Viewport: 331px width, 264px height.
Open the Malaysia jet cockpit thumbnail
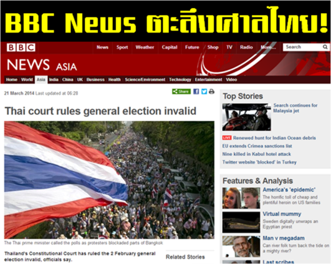[246, 117]
